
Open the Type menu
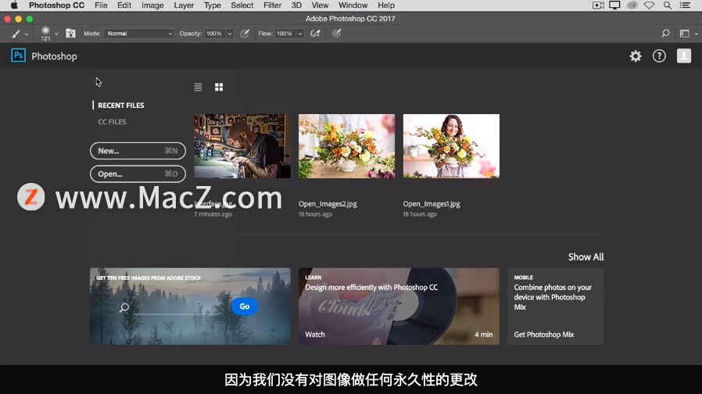(212, 5)
